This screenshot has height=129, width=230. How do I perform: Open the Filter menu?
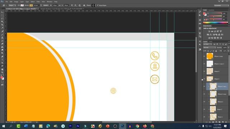[x=38, y=1]
